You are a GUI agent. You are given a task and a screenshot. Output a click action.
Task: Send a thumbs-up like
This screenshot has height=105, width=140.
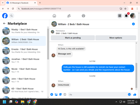click(135, 94)
